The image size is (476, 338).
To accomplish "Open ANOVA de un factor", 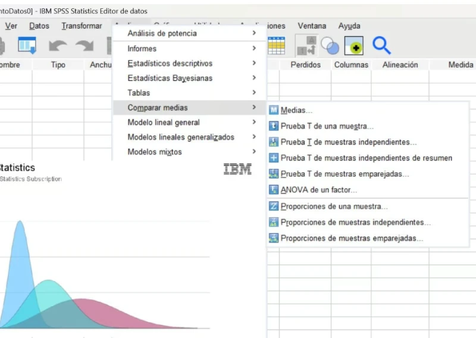I will click(x=318, y=190).
